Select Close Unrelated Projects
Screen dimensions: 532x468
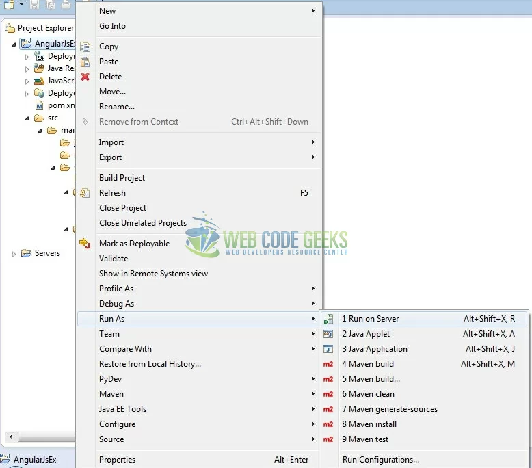pos(200,223)
